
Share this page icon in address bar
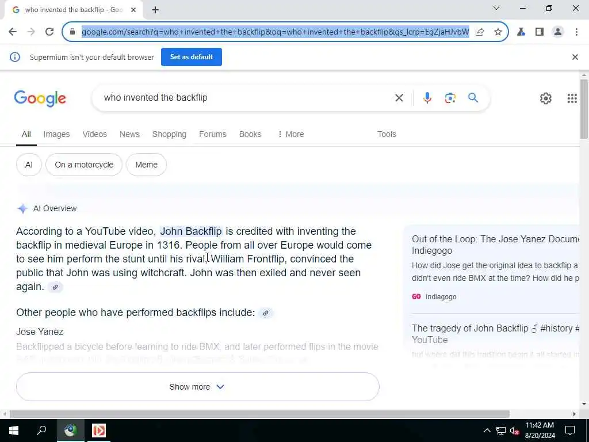480,32
